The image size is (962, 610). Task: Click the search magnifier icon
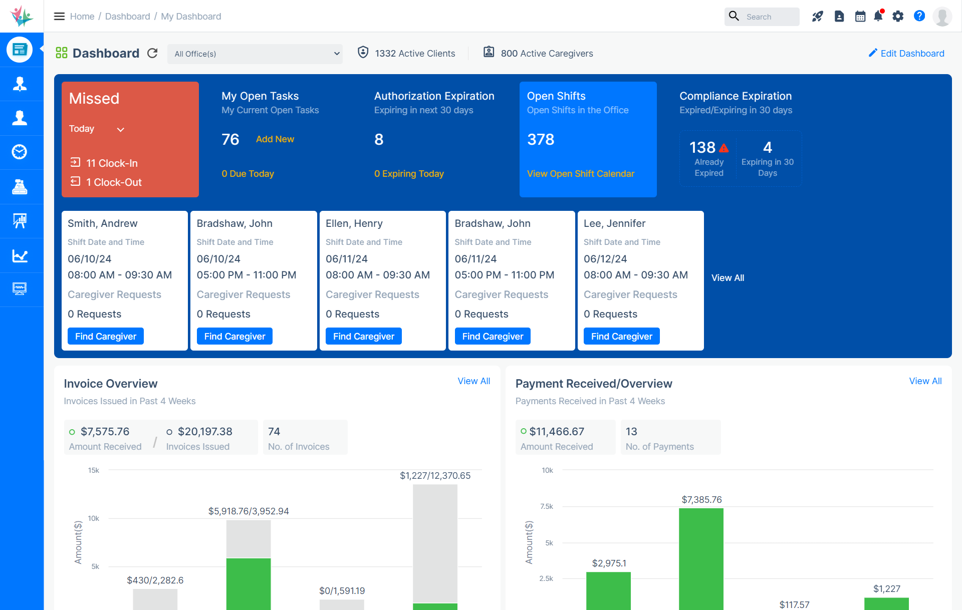click(x=734, y=16)
